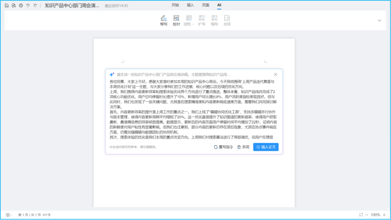Click the 缩写 condense icon
Screen dimensions: 391x220
[214, 19]
